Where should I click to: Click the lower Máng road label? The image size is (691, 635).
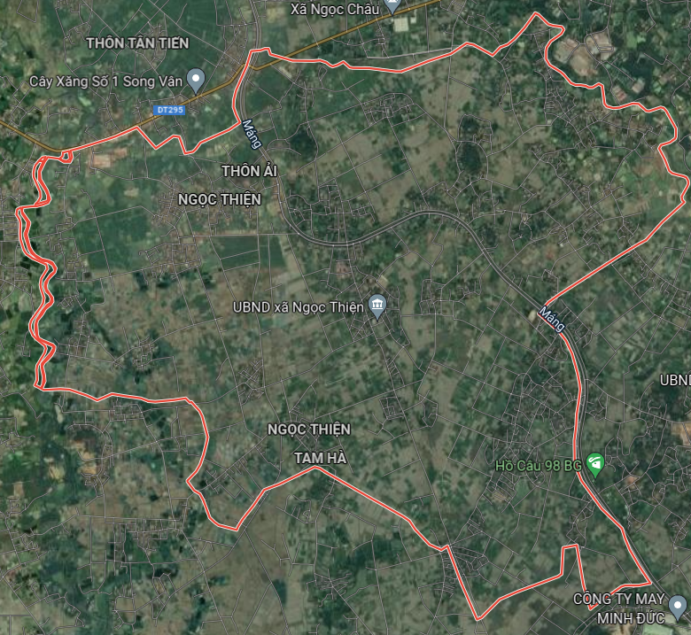pos(551,319)
